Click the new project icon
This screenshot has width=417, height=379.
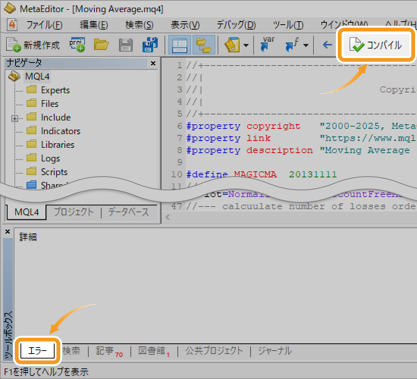(x=77, y=45)
